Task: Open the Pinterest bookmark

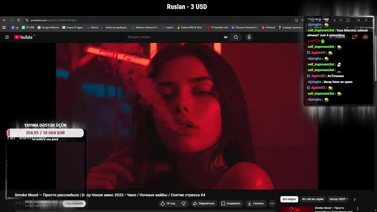Action: coord(268,27)
